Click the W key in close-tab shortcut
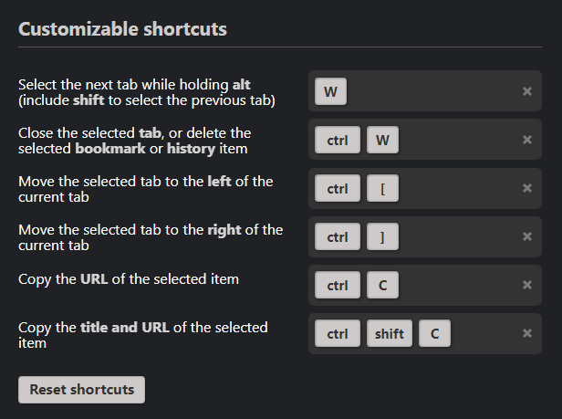The image size is (562, 419). point(383,140)
